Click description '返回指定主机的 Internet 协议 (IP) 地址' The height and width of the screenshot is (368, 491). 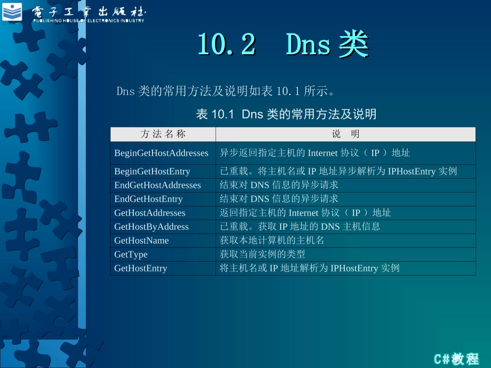(305, 213)
